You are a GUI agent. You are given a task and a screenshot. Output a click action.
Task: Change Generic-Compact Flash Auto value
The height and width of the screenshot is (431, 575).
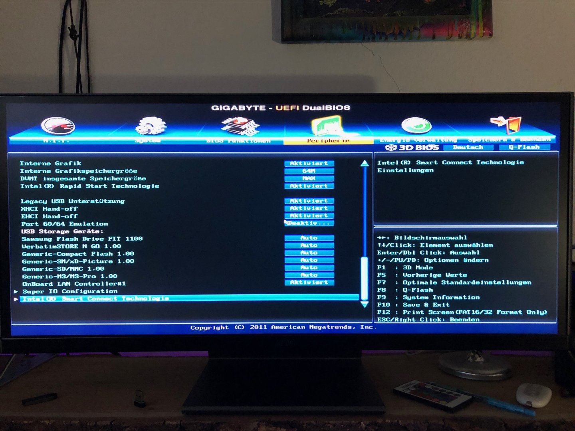[309, 253]
